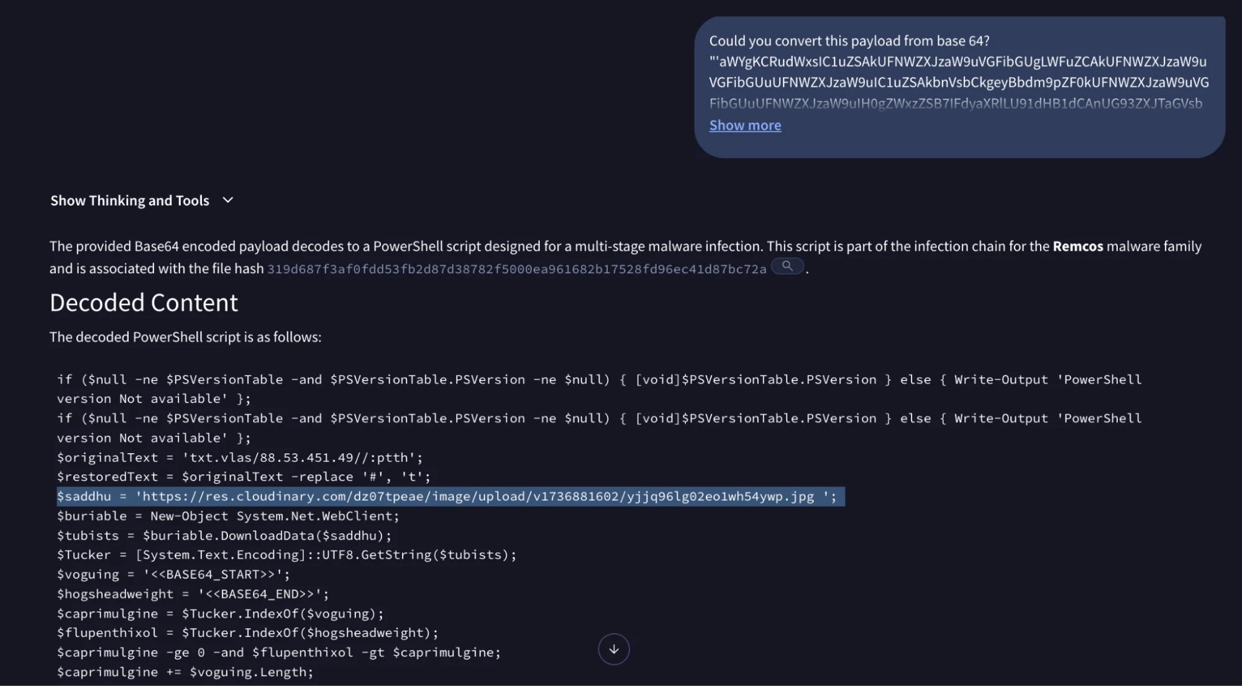Click the bold Remcos malware name

pos(1077,246)
